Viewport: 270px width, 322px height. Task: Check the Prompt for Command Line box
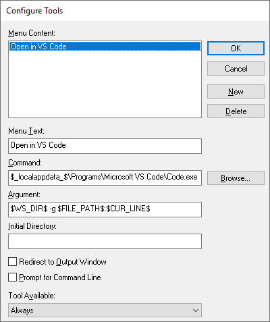[12, 277]
